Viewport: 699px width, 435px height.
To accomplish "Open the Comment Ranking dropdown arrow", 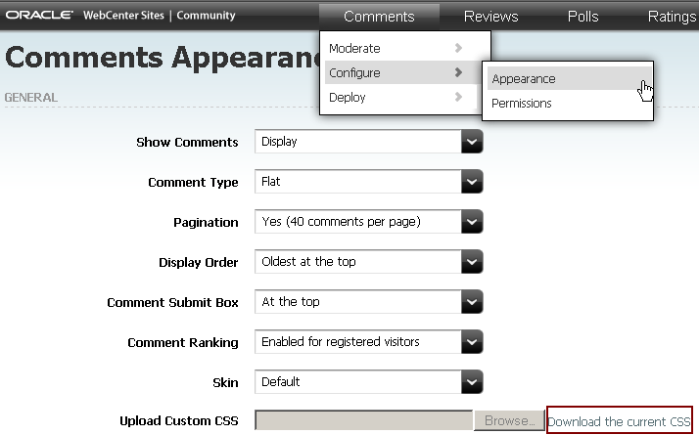I will tap(472, 342).
